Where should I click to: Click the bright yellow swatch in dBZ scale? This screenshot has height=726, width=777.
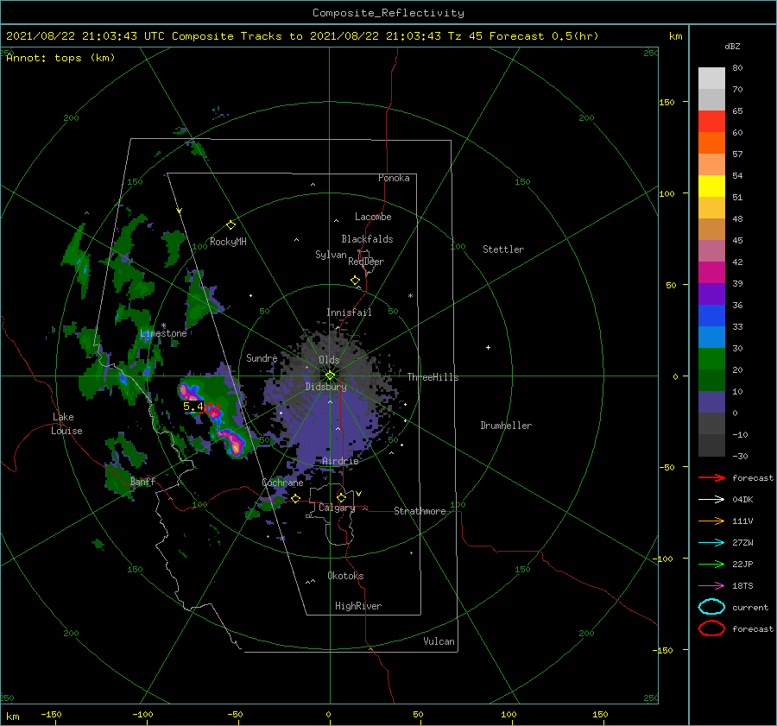pyautogui.click(x=711, y=186)
